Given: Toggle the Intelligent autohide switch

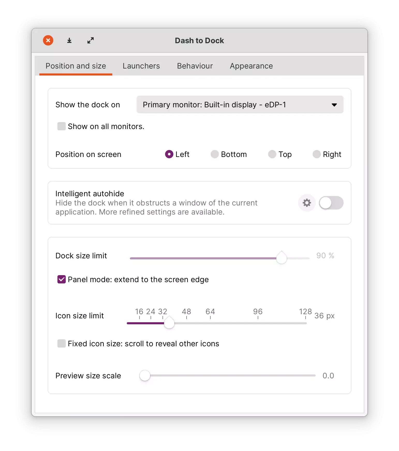Looking at the screenshot, I should coord(331,203).
